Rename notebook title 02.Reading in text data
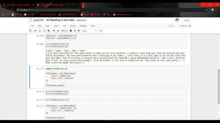The height and width of the screenshot is (123, 220). coord(60,20)
